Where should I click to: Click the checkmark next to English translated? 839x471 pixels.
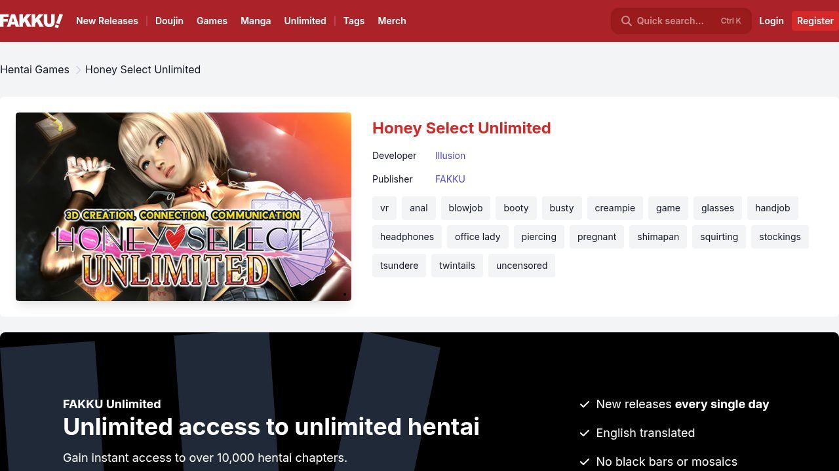[585, 433]
